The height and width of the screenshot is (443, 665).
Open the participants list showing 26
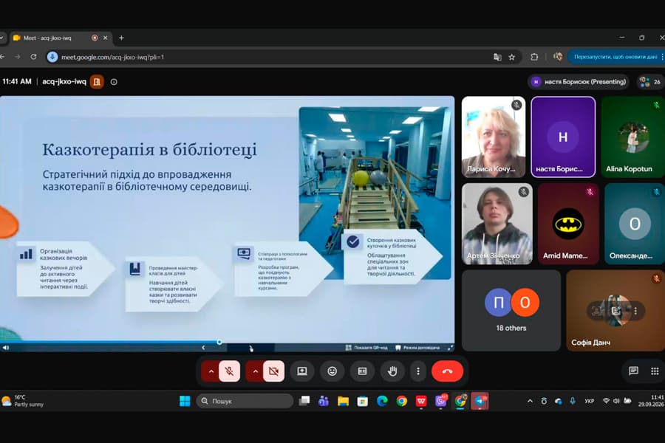coord(649,82)
